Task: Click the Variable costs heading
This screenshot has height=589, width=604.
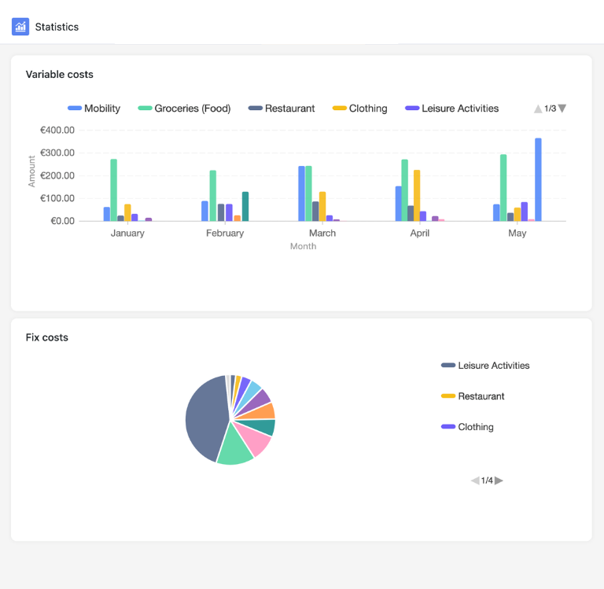Action: coord(59,75)
